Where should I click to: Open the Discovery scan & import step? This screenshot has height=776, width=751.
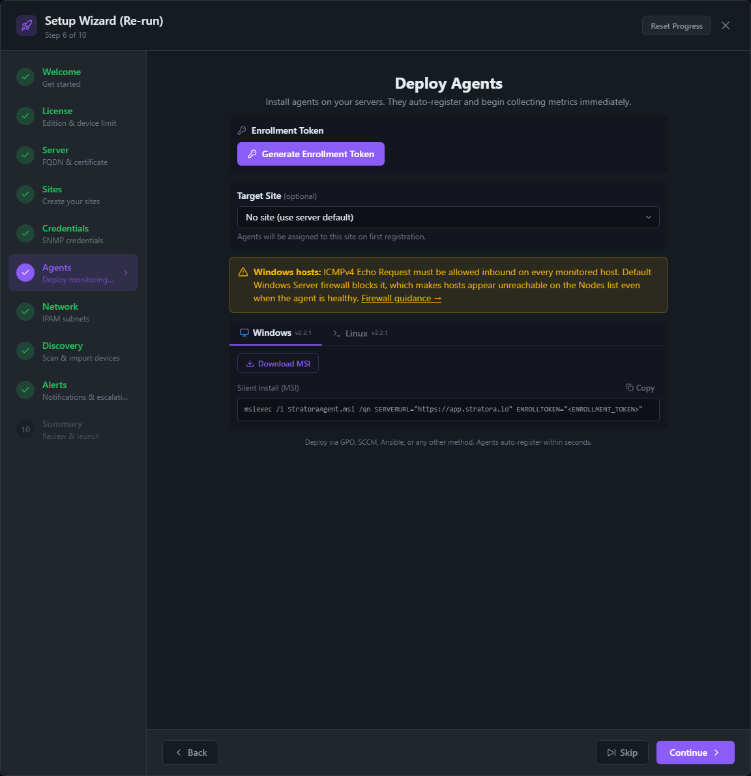[x=73, y=351]
